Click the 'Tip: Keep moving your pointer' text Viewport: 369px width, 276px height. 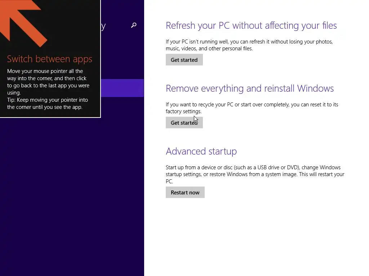click(48, 103)
